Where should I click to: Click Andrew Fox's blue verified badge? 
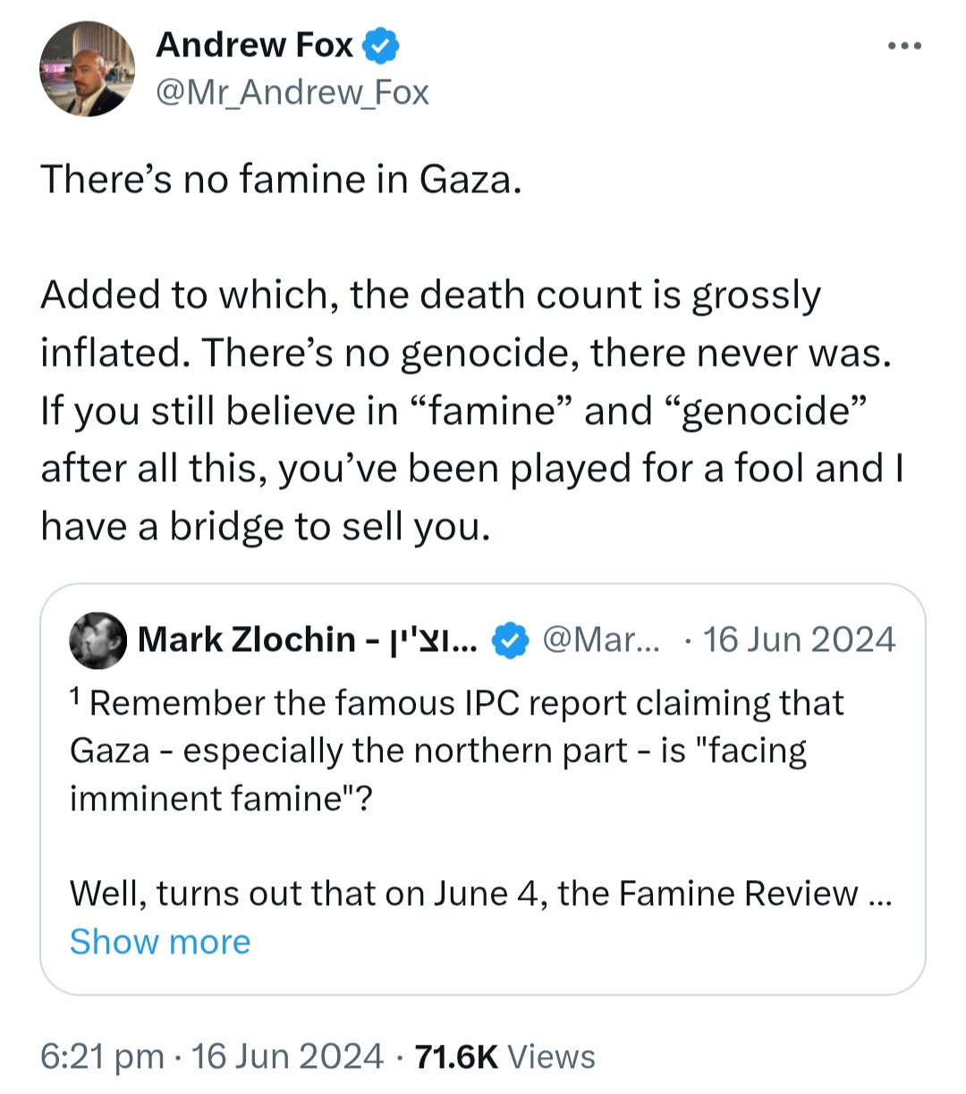pyautogui.click(x=380, y=47)
